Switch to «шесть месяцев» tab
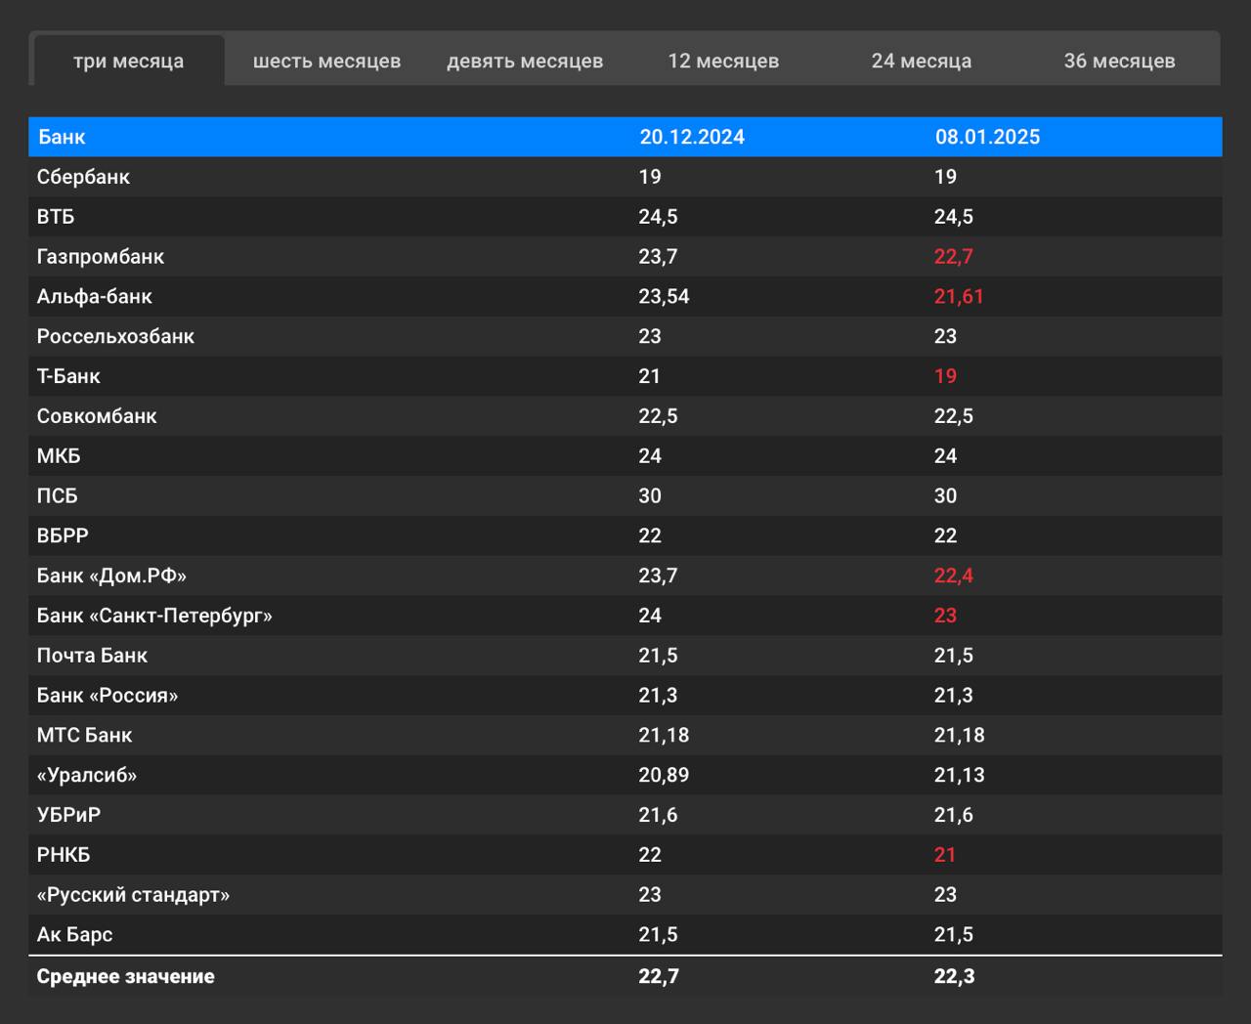 click(x=326, y=61)
